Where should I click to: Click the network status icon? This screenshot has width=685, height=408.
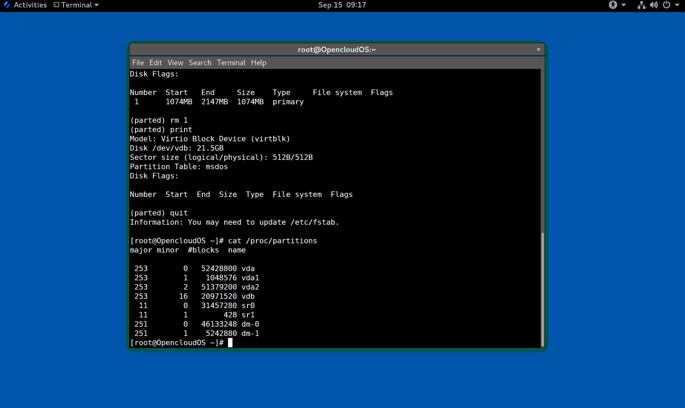(x=641, y=5)
